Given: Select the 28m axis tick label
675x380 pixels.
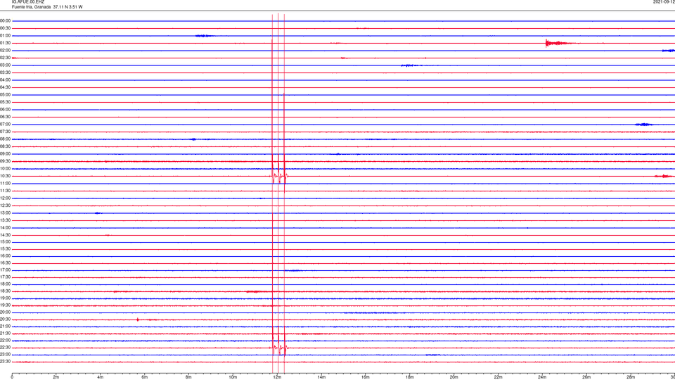Looking at the screenshot, I should [x=631, y=377].
